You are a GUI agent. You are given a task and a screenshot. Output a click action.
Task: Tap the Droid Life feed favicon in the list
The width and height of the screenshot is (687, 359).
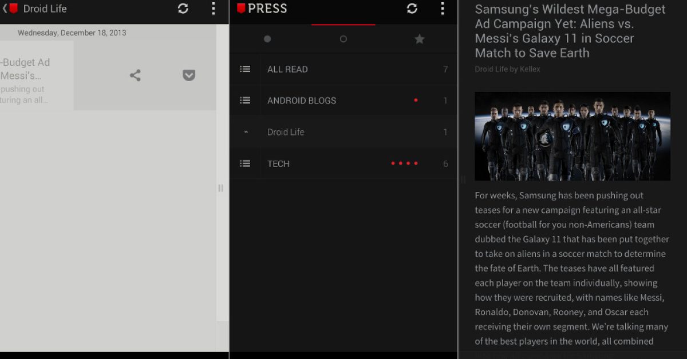(246, 132)
